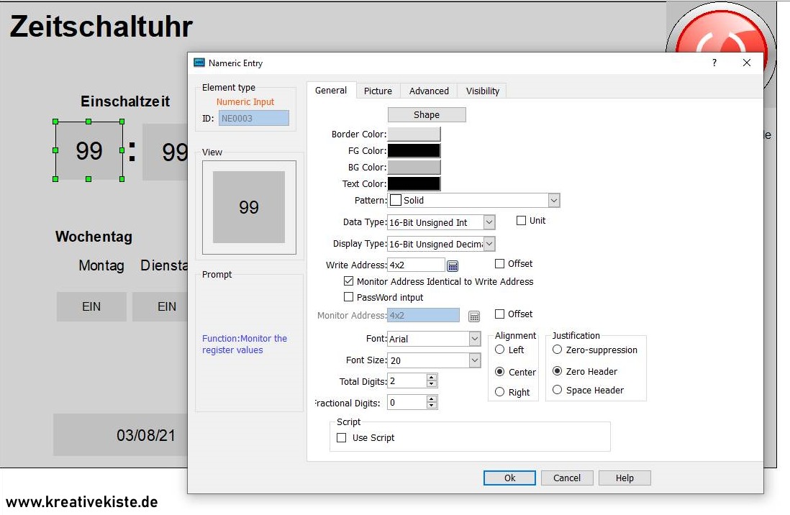Tick the Offset checkbox beside Write Address

(500, 263)
